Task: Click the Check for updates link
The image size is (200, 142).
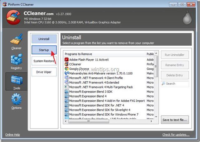Action: 176,135
